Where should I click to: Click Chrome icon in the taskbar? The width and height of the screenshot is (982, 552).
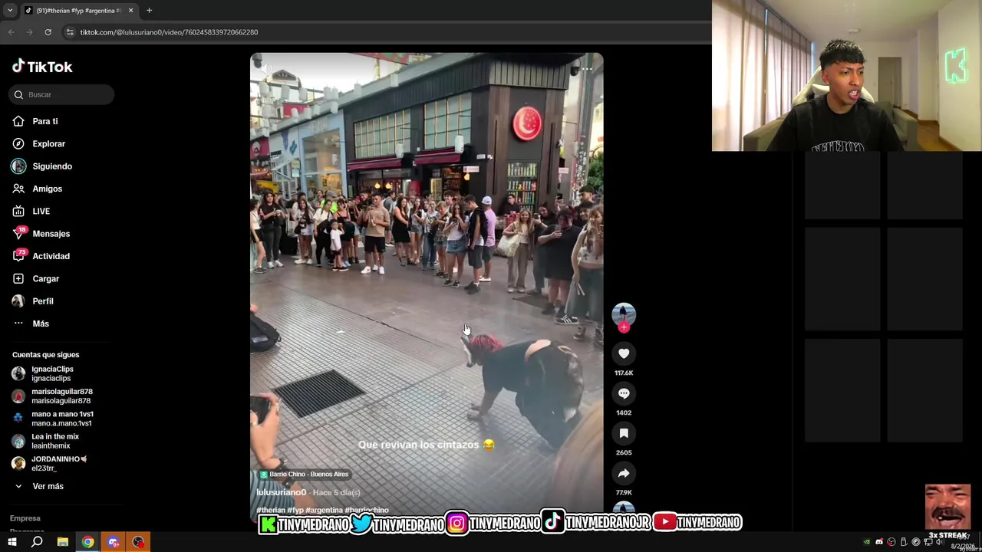pos(87,542)
